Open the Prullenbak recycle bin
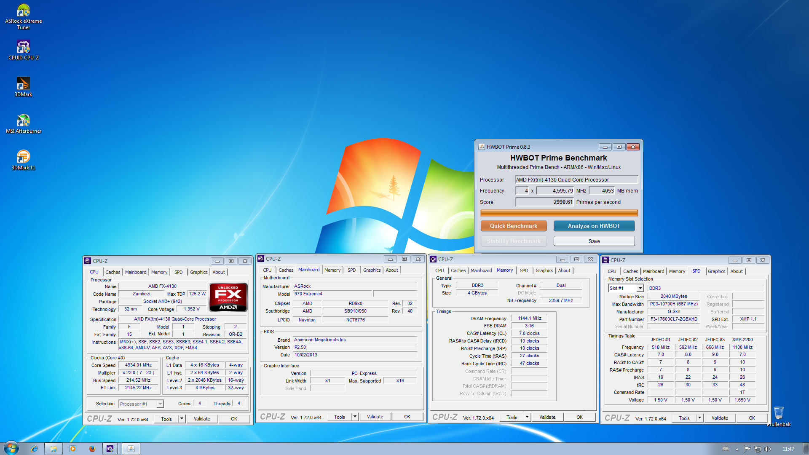The width and height of the screenshot is (809, 455). coord(779,416)
